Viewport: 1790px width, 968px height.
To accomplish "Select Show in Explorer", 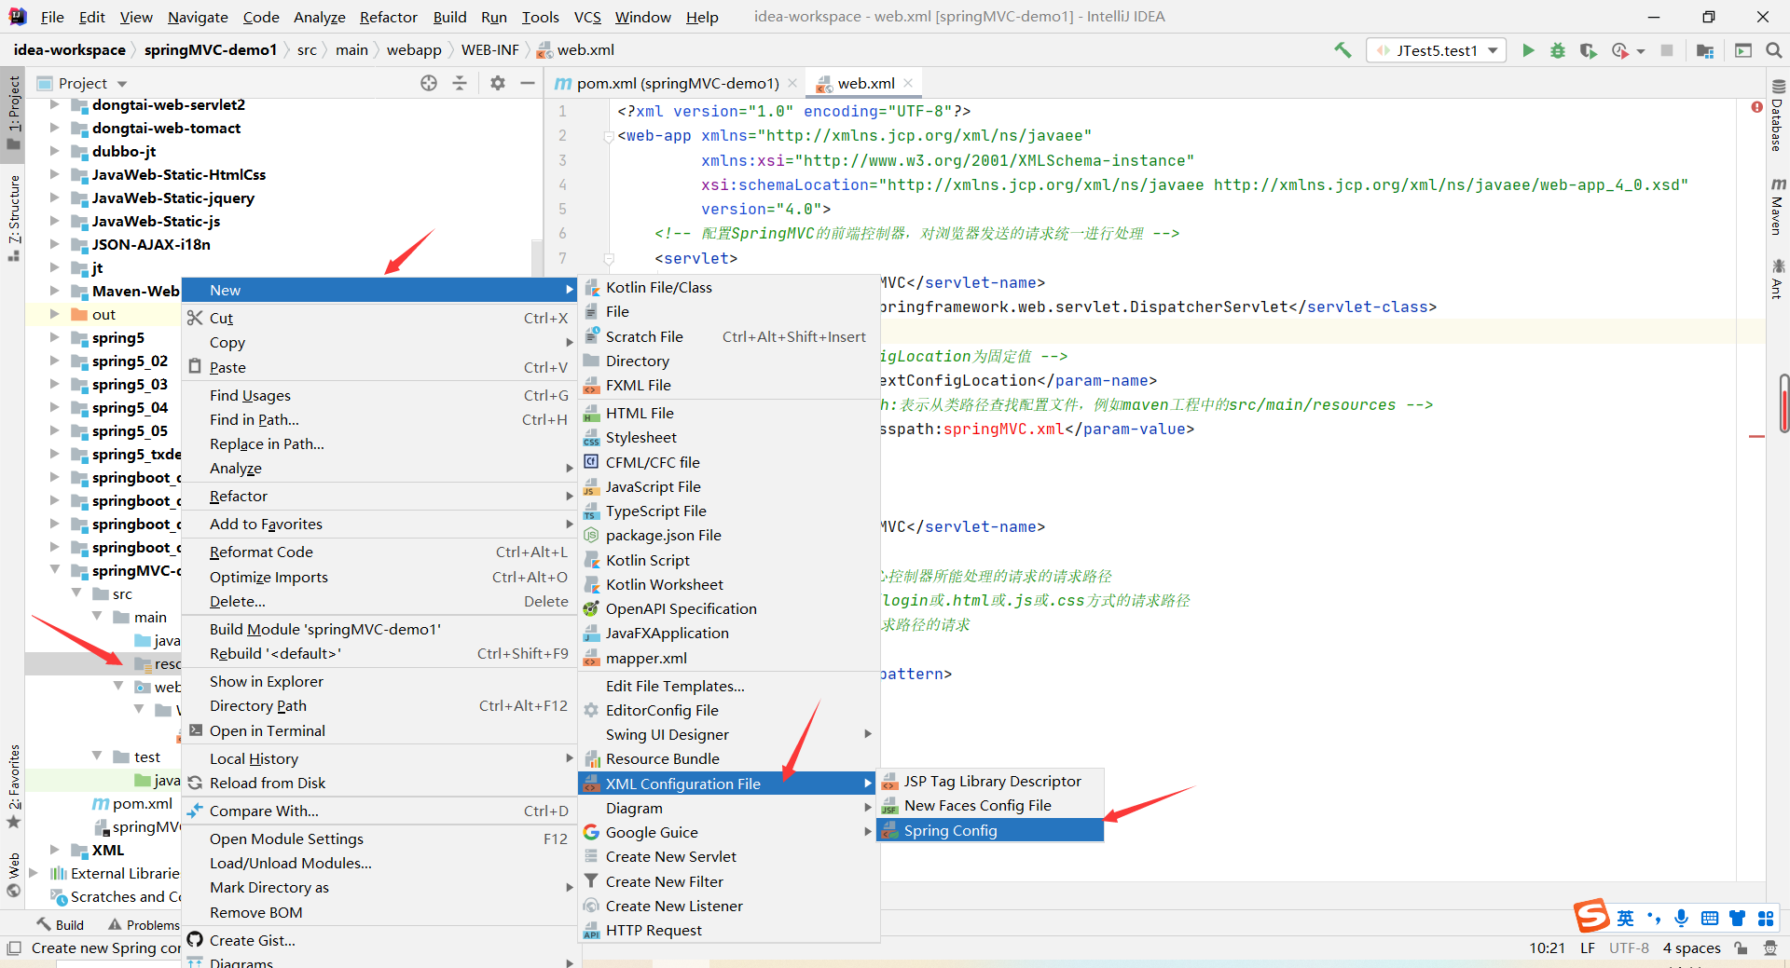I will tap(379, 681).
